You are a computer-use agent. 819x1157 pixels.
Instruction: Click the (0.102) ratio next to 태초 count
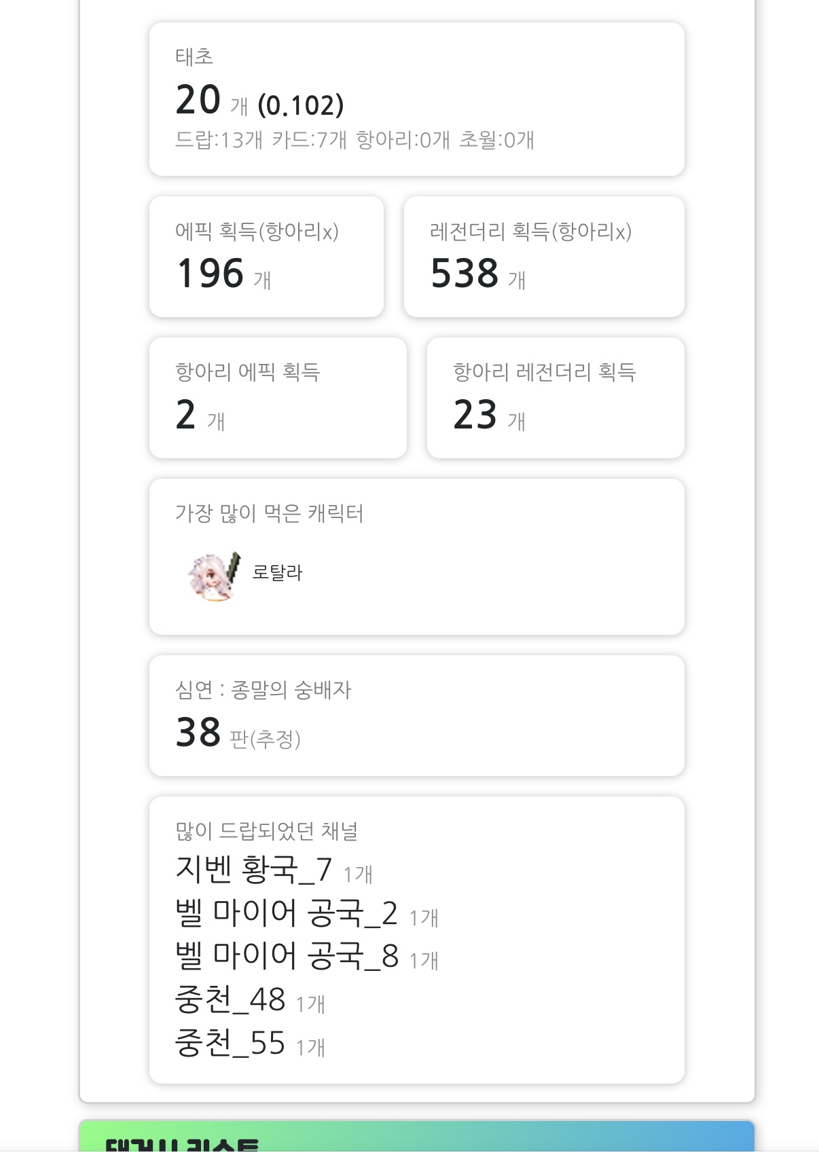point(301,105)
